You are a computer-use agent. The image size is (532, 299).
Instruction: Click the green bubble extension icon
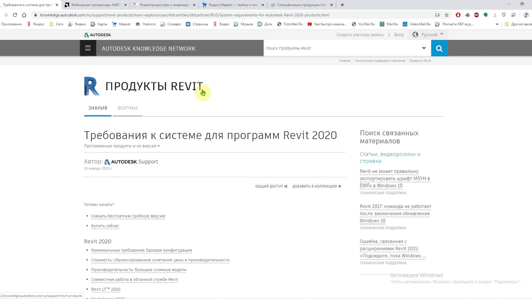485,15
